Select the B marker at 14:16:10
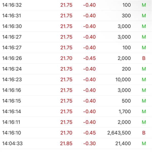This screenshot has width=152, height=152. coord(144,133)
